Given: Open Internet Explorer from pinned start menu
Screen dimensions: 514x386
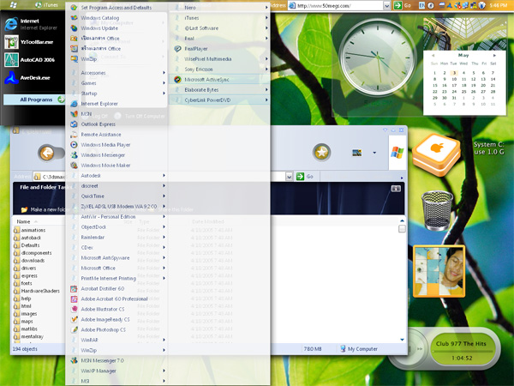Looking at the screenshot, I should tap(31, 24).
